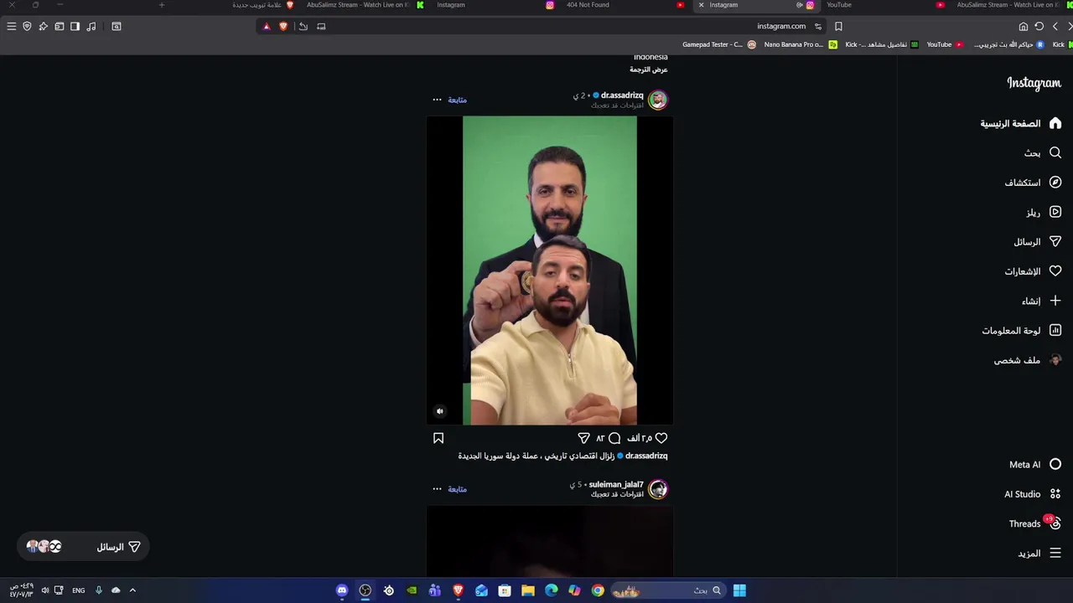Image resolution: width=1073 pixels, height=603 pixels.
Task: Open OBS Studio from the taskbar
Action: tap(365, 590)
